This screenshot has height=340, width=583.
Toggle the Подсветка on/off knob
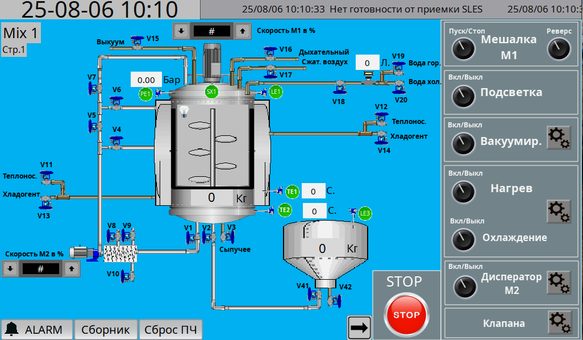(463, 97)
